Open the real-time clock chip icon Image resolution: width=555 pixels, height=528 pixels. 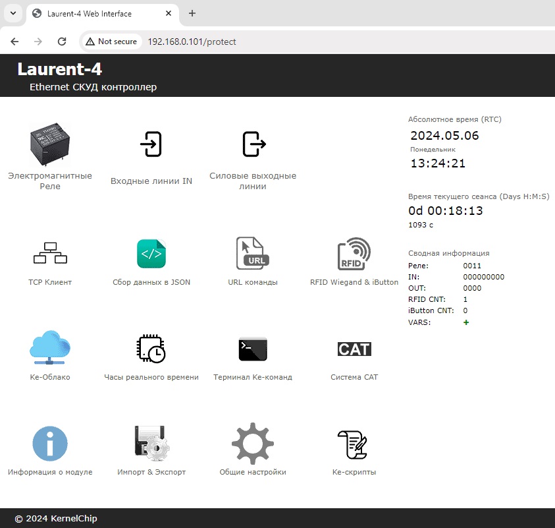[x=151, y=348]
